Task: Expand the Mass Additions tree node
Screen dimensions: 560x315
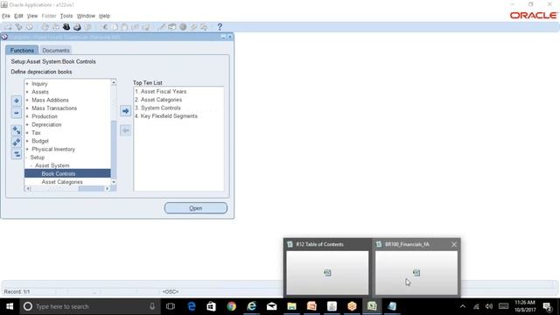Action: [27, 100]
